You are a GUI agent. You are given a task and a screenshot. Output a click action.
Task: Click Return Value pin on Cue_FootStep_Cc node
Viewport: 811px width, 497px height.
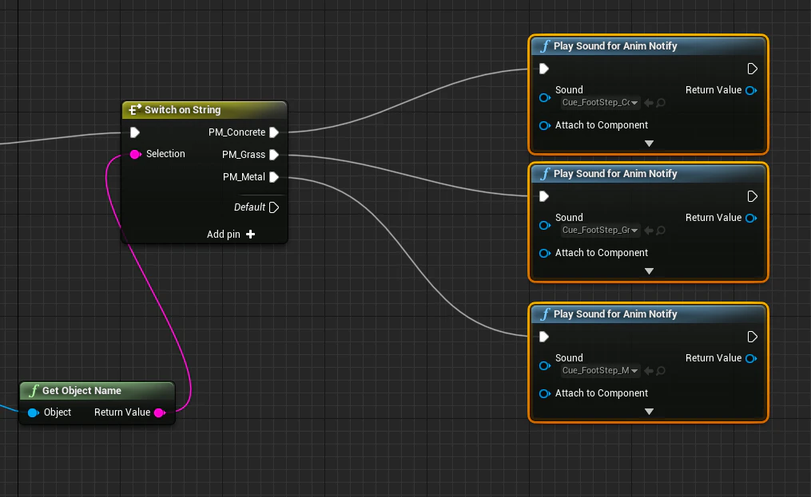pyautogui.click(x=751, y=90)
